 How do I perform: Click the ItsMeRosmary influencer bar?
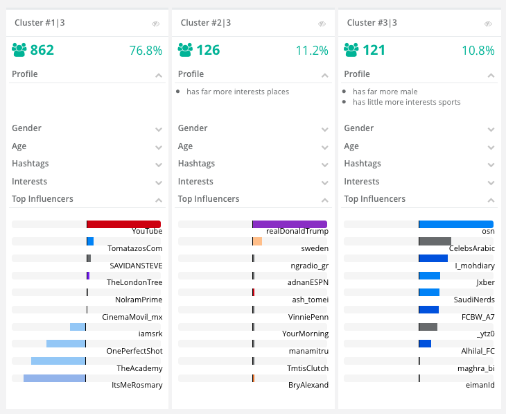[55, 378]
